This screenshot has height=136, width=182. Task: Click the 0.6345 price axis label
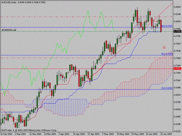click(x=177, y=124)
